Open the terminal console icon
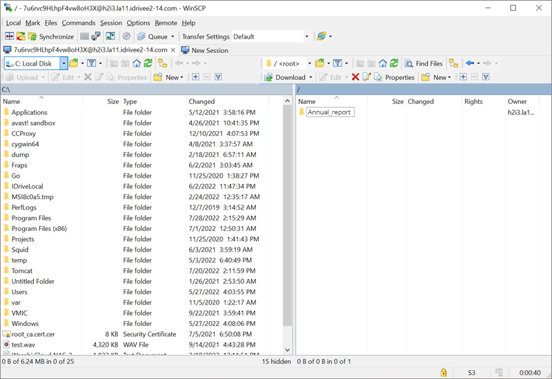The height and width of the screenshot is (379, 552). [x=84, y=37]
